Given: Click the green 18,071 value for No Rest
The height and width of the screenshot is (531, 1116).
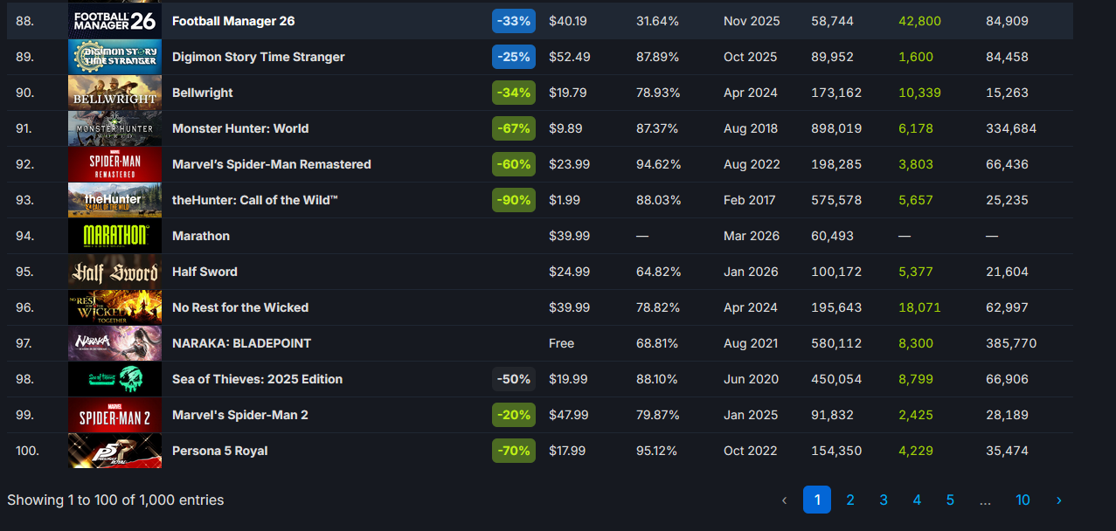Looking at the screenshot, I should coord(919,307).
